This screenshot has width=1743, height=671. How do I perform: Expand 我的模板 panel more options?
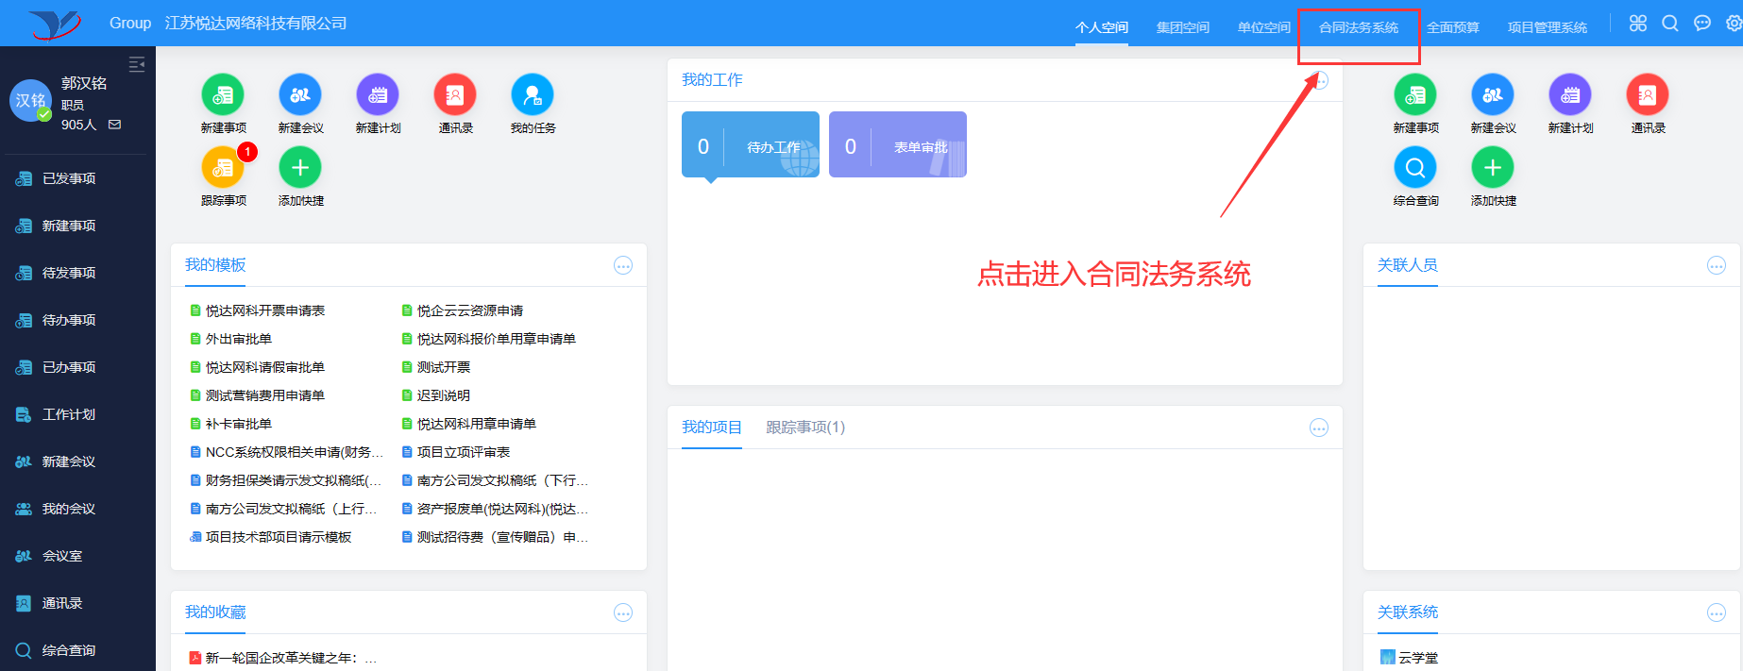tap(623, 266)
